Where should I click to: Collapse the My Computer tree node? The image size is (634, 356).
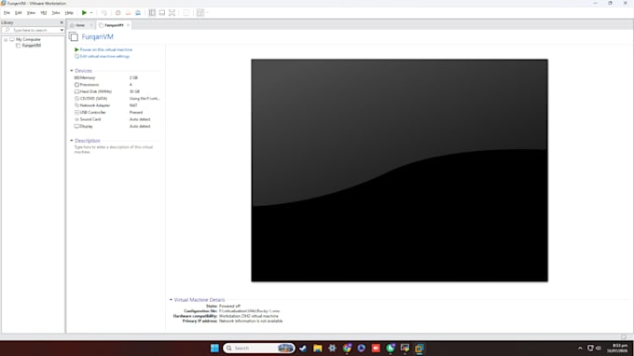6,39
